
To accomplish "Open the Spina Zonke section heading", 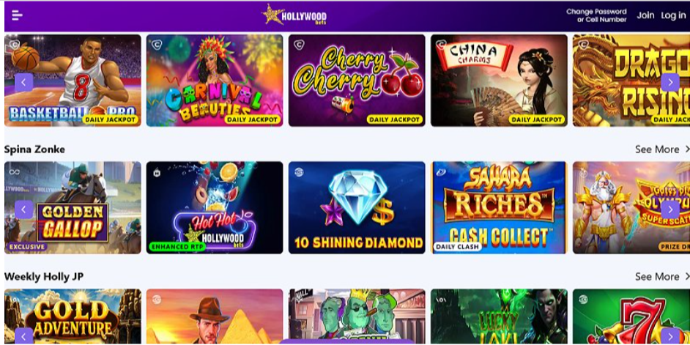I will pos(34,149).
